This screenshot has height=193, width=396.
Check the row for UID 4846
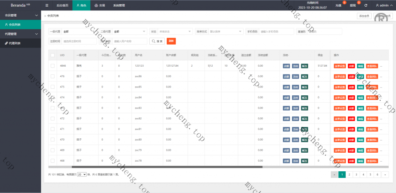point(53,66)
